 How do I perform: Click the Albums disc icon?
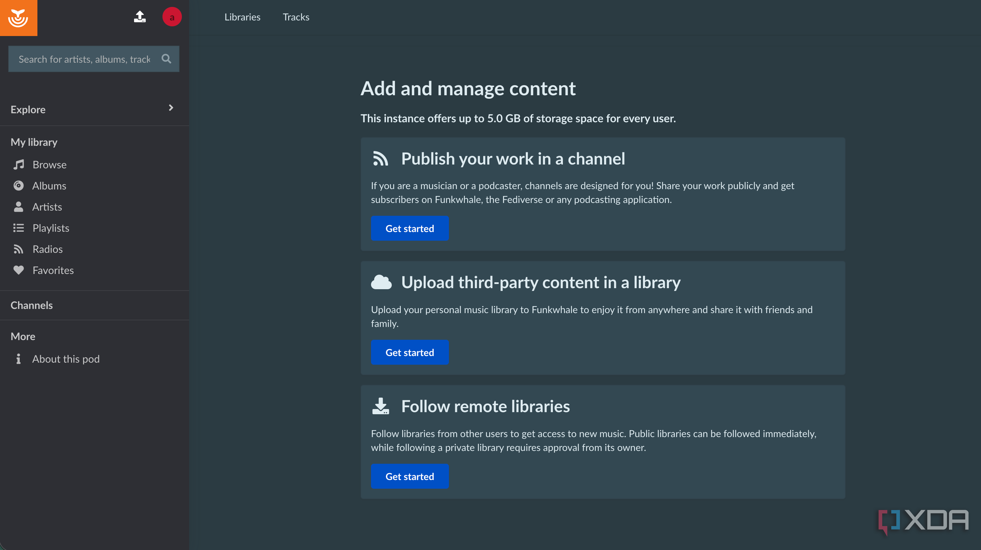[x=18, y=186]
